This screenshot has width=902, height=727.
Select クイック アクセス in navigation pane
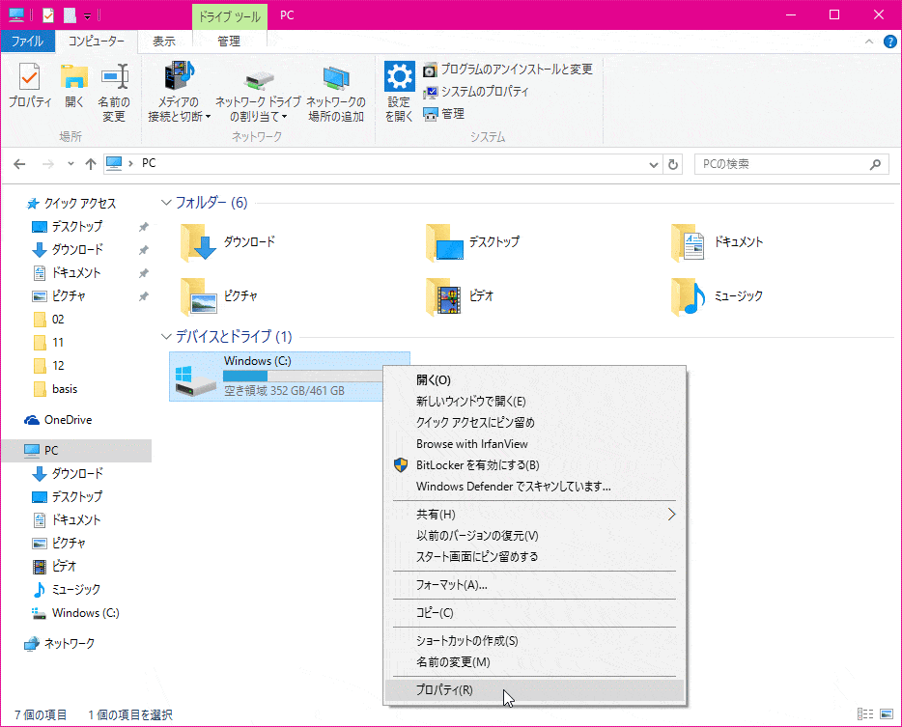[70, 204]
